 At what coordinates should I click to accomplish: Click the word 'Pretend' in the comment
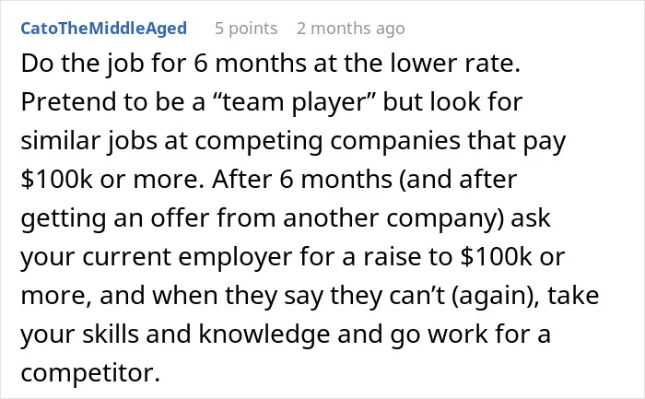[x=68, y=101]
